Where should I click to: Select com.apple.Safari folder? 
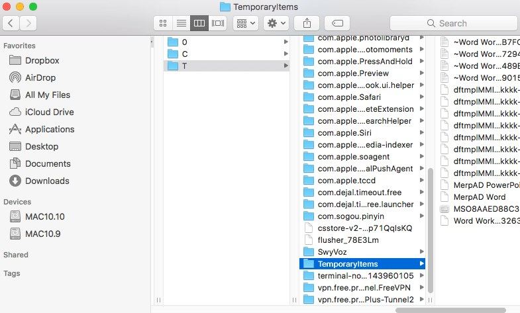click(x=362, y=97)
